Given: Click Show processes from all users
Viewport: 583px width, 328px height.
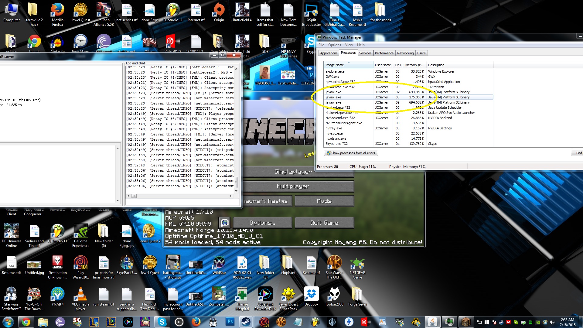Looking at the screenshot, I should 351,153.
